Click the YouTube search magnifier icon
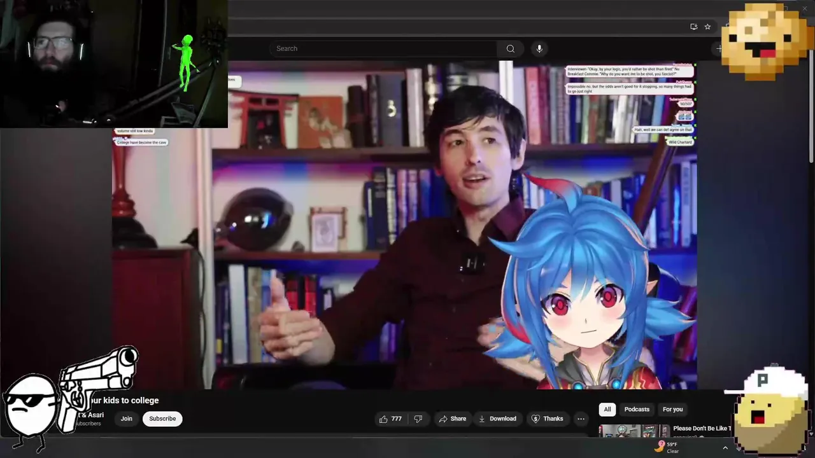 510,48
